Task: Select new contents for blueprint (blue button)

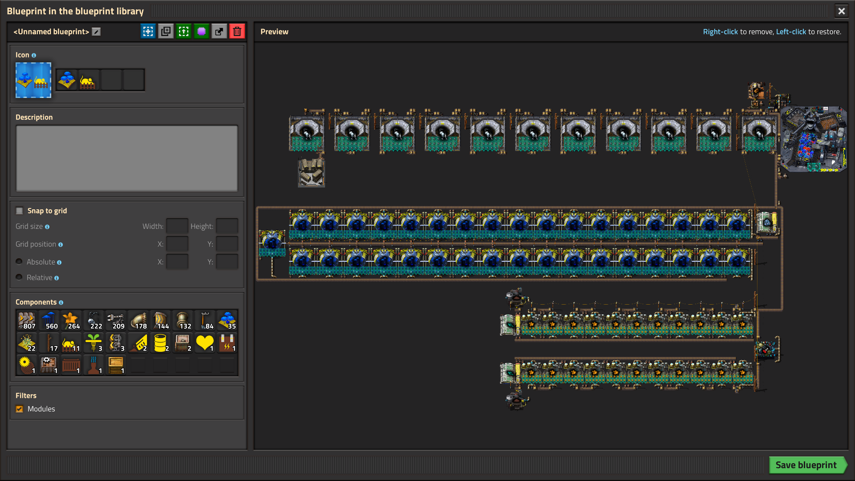Action: click(x=148, y=31)
